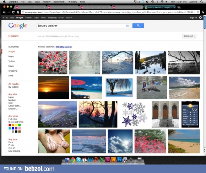Open the History menu
This screenshot has width=206, height=173.
(47, 2)
